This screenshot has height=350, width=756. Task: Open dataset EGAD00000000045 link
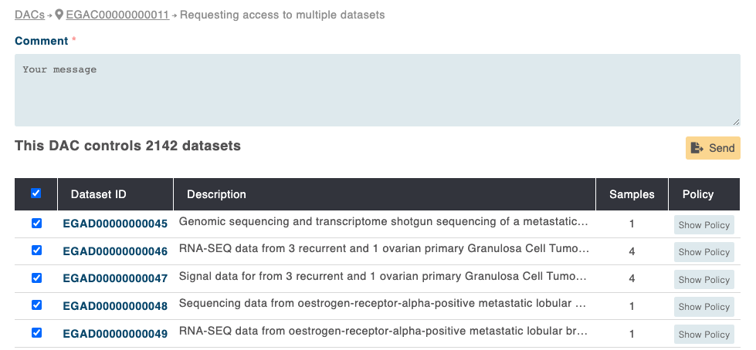pos(115,224)
